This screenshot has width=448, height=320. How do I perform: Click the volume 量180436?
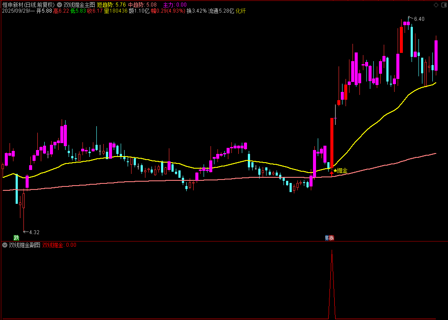tap(116, 11)
